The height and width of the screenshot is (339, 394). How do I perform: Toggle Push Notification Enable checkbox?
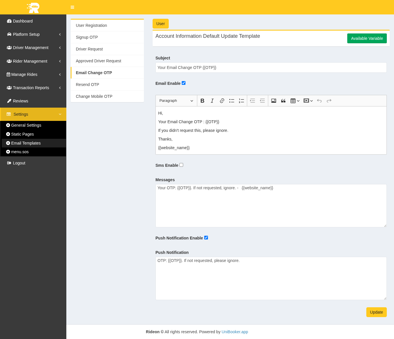tap(206, 238)
